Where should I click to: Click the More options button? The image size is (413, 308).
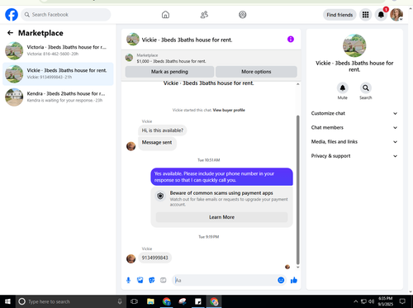[256, 72]
